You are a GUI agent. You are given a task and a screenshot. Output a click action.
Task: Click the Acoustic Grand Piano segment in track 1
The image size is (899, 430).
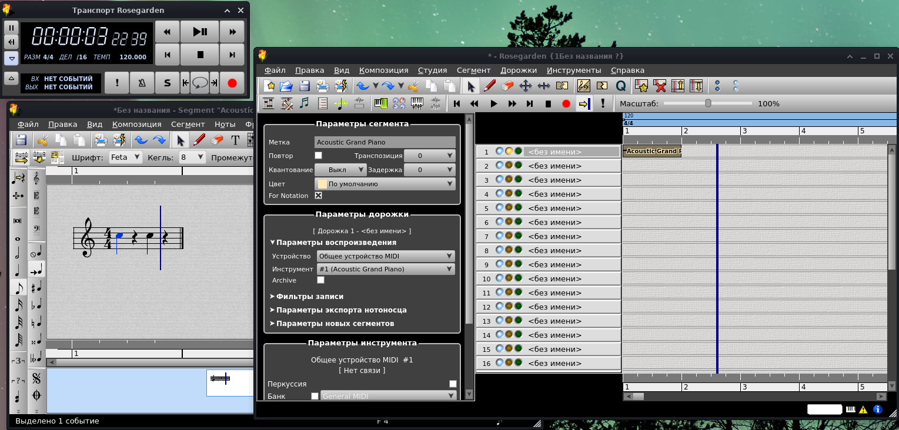(x=652, y=152)
